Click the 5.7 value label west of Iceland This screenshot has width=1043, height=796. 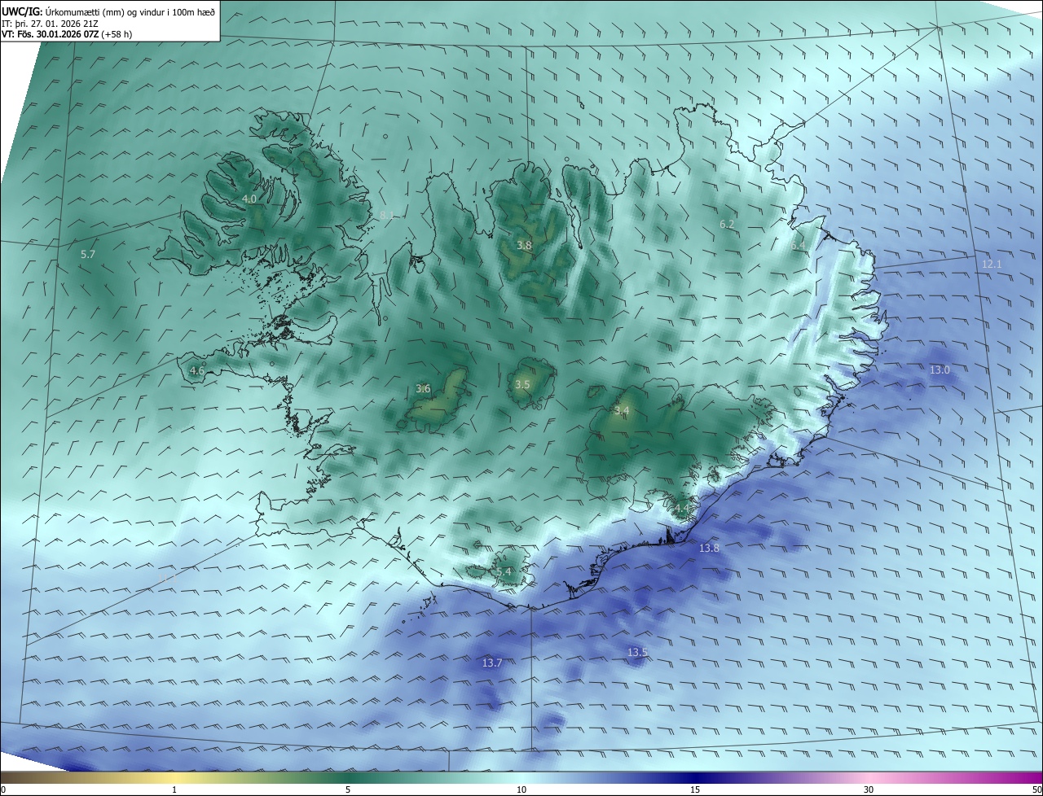pos(88,255)
